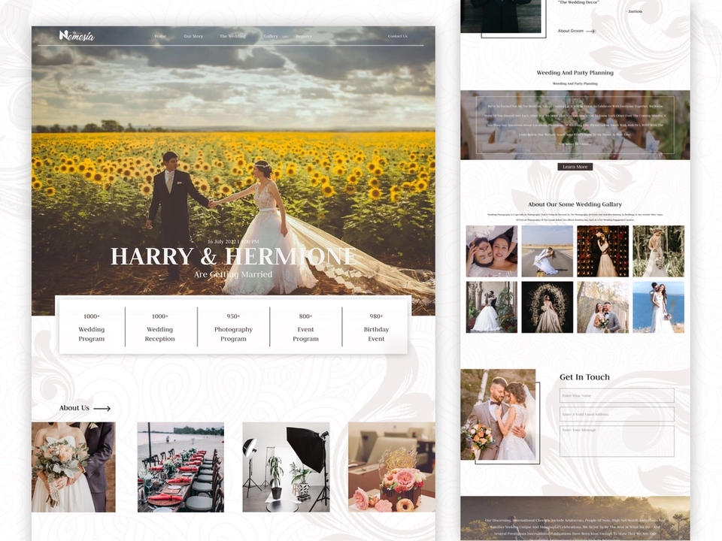Open The Wedding menu item

pyautogui.click(x=232, y=36)
